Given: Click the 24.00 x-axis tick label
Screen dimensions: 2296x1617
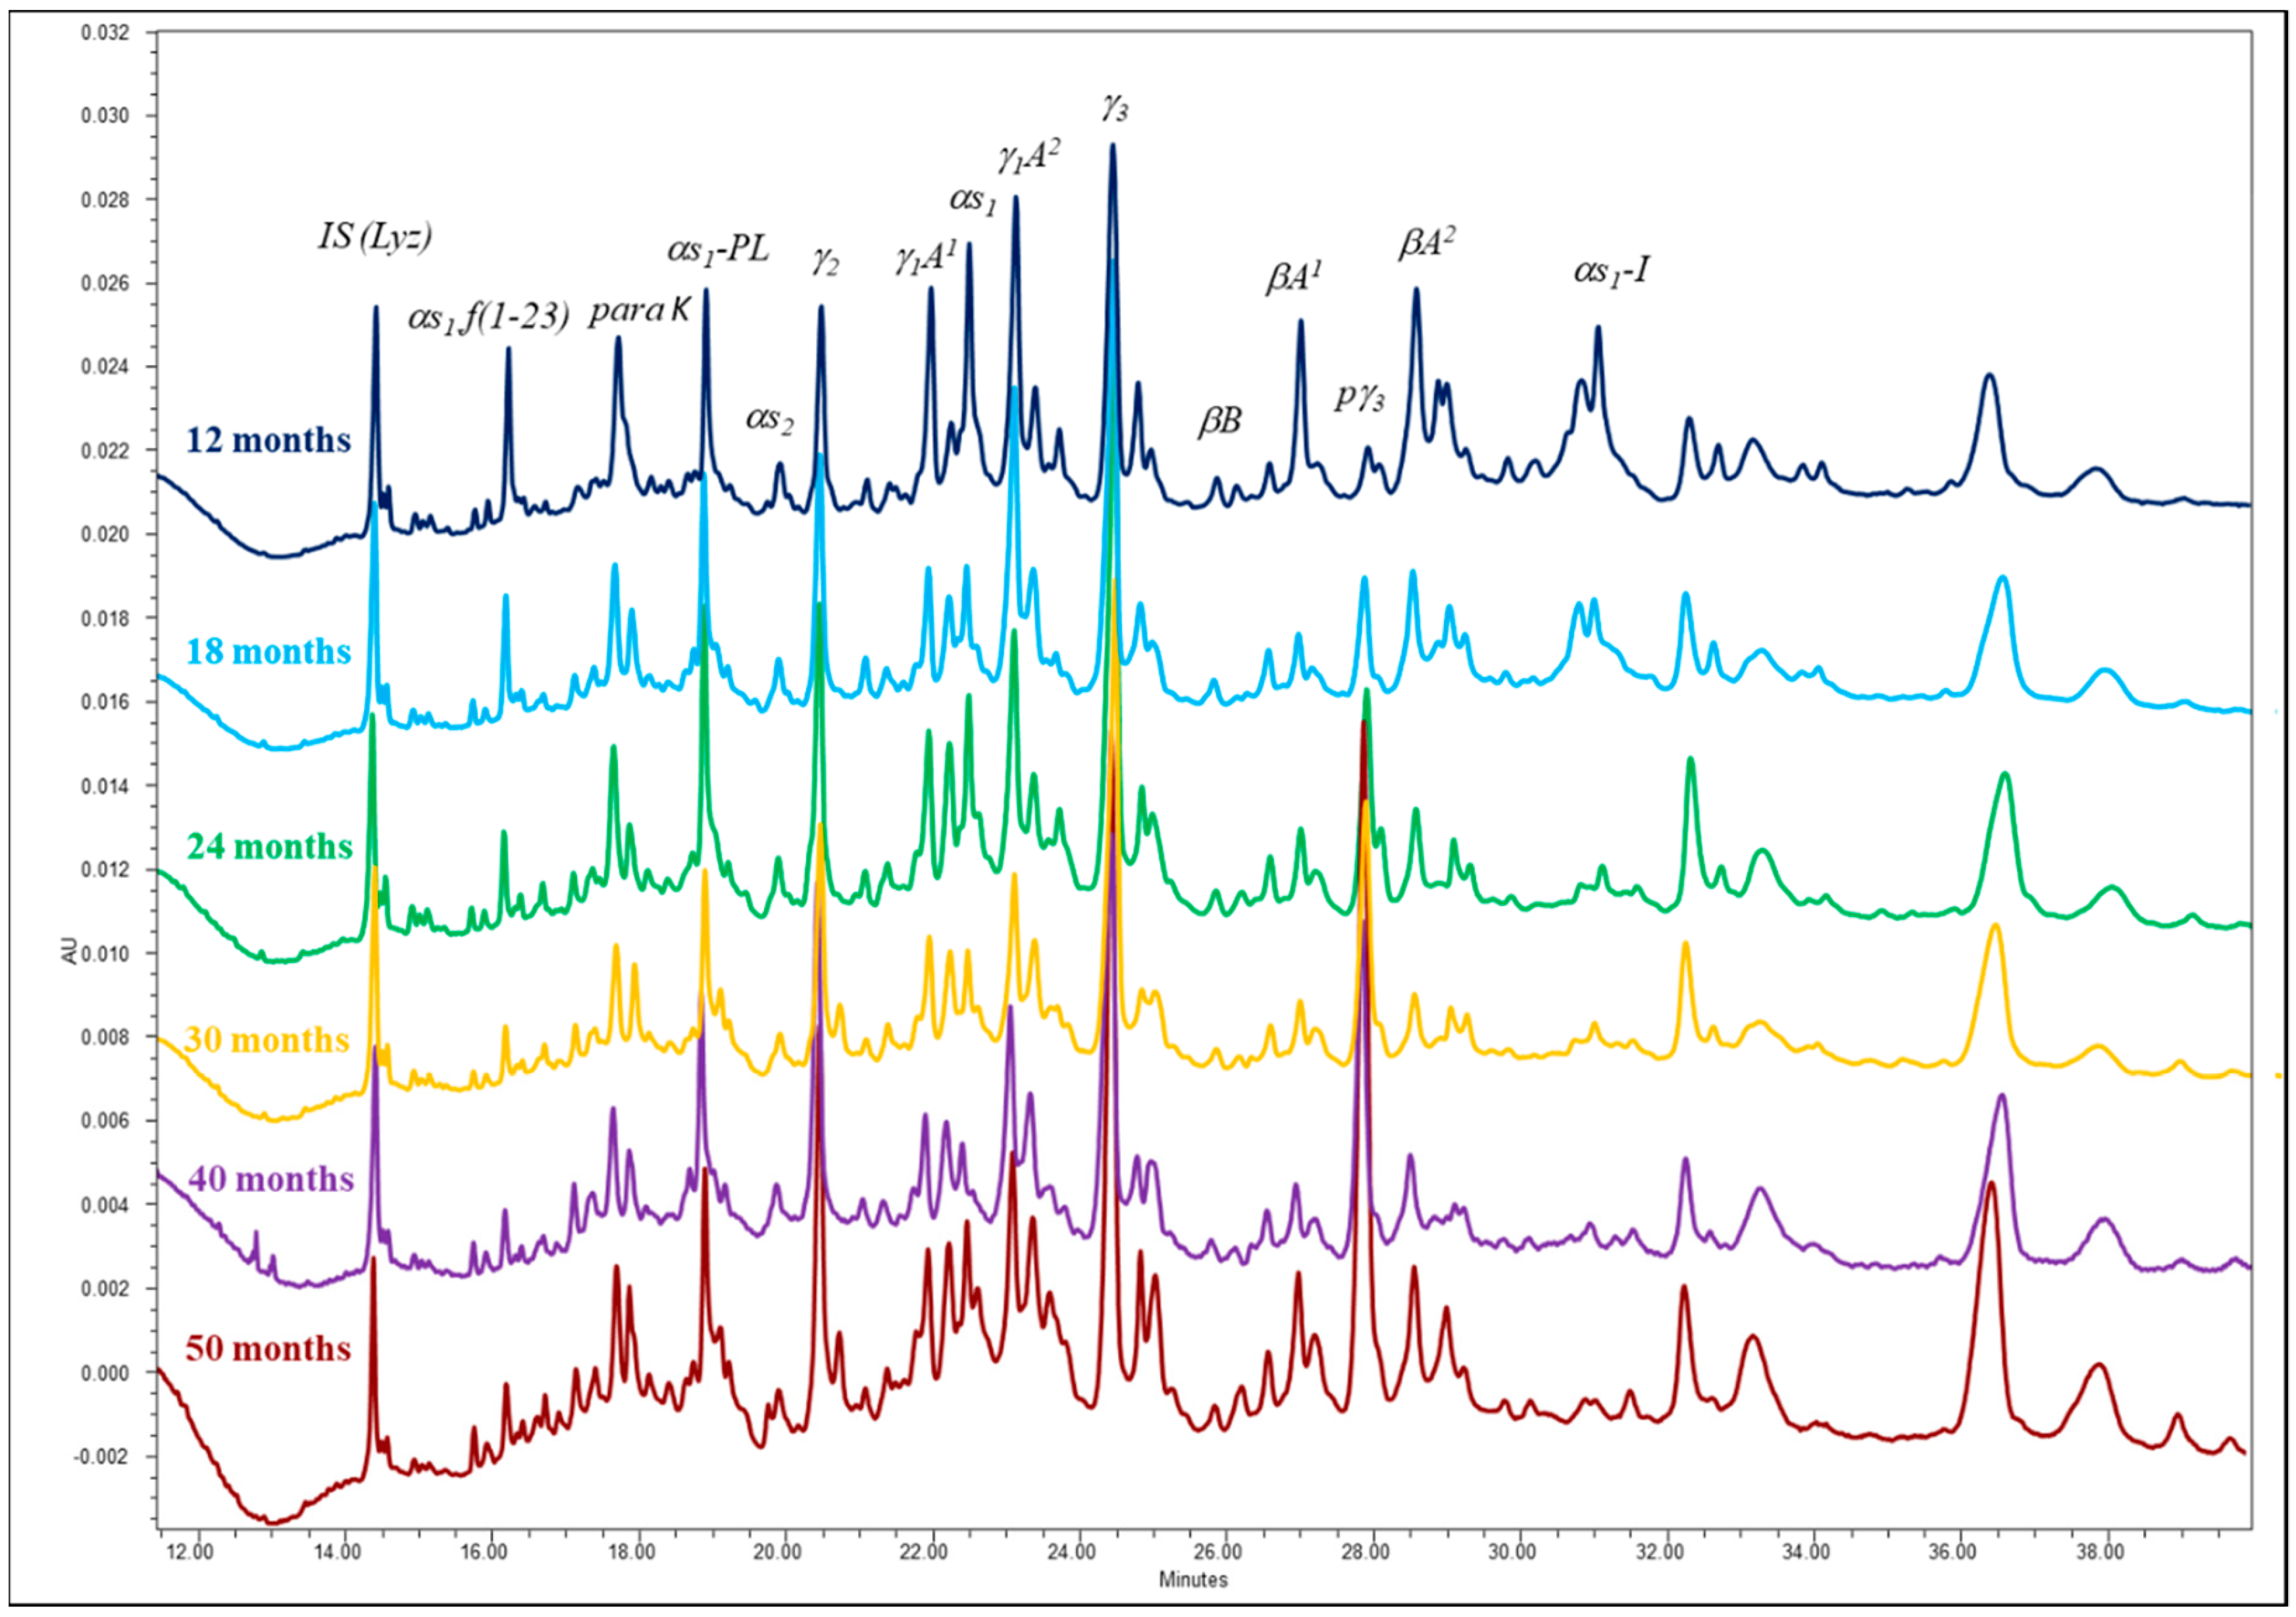Looking at the screenshot, I should tap(1071, 1552).
